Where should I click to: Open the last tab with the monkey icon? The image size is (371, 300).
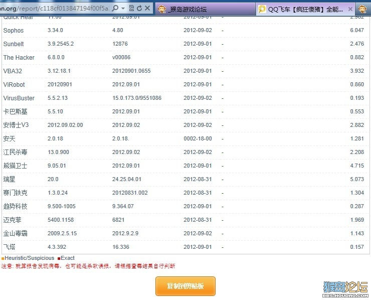[362, 9]
